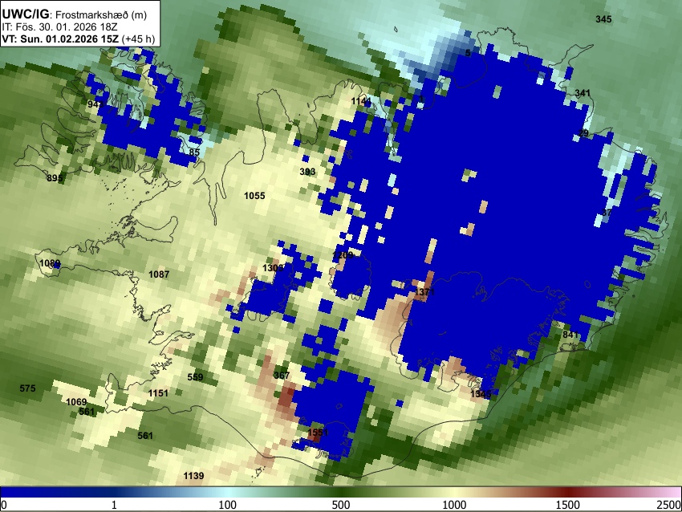Click the map value 1551

pyautogui.click(x=318, y=433)
